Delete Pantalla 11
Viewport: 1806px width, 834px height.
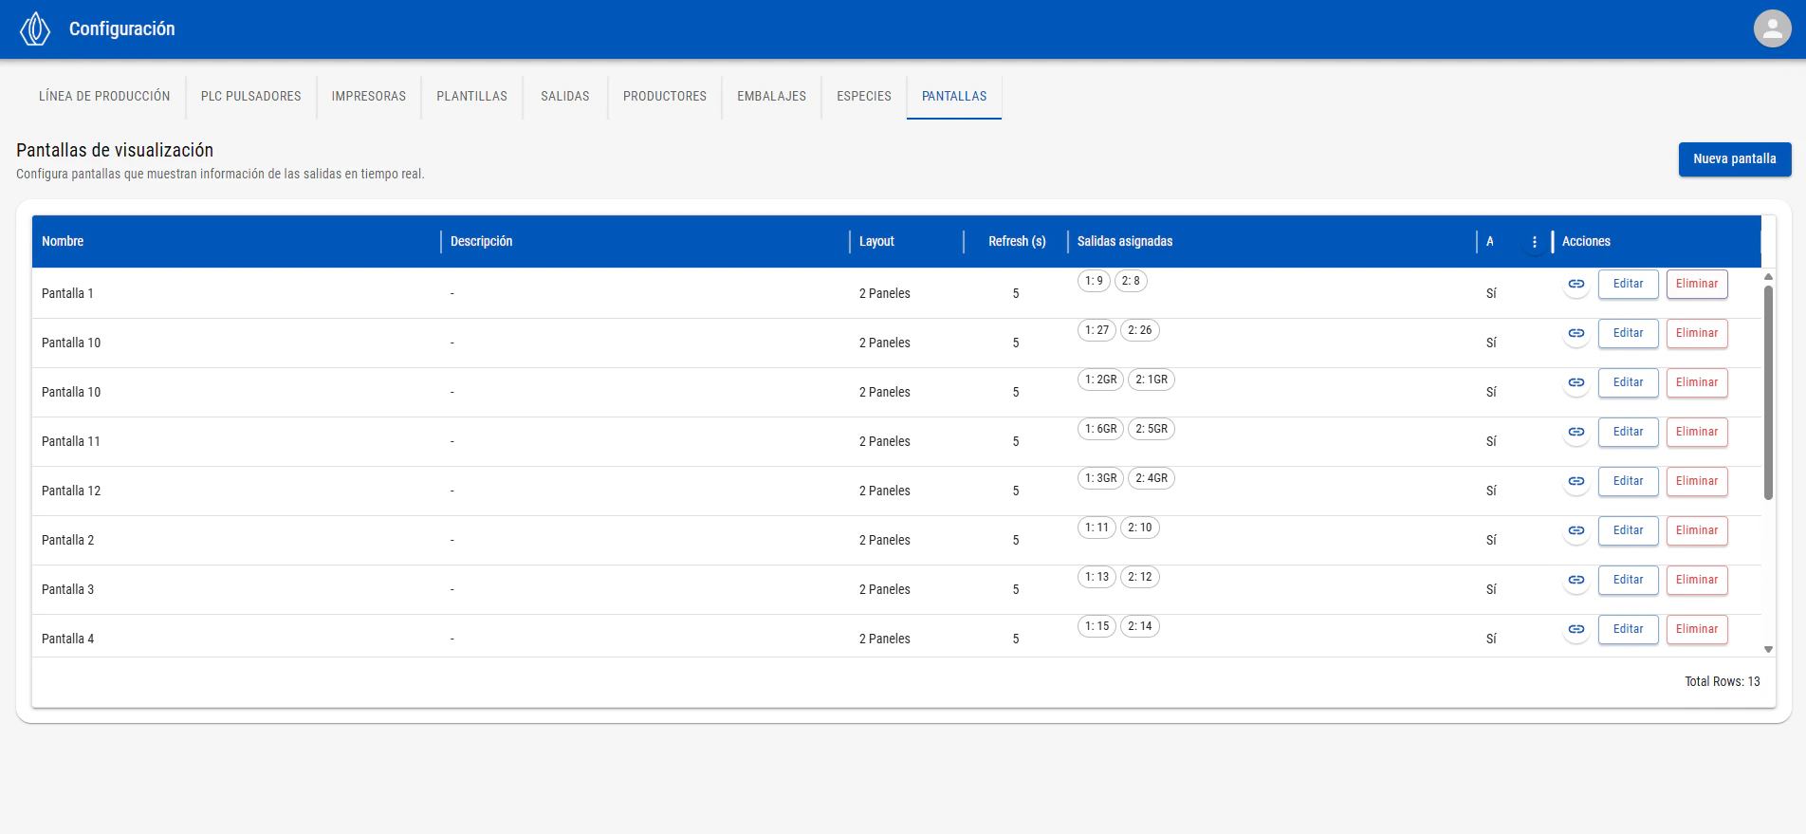[1697, 432]
